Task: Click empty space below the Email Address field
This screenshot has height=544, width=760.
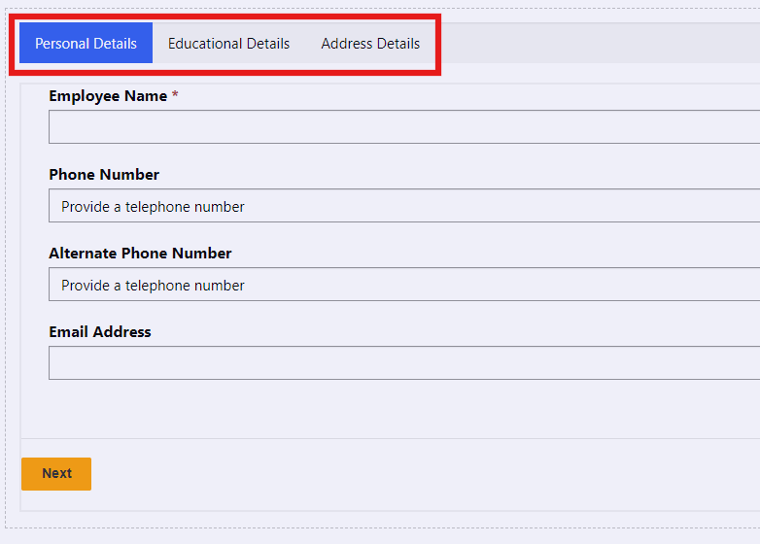Action: pos(389,408)
